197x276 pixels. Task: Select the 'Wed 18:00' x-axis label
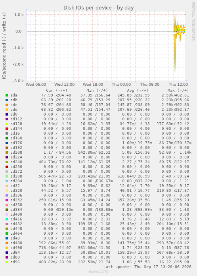pyautogui.click(x=93, y=84)
